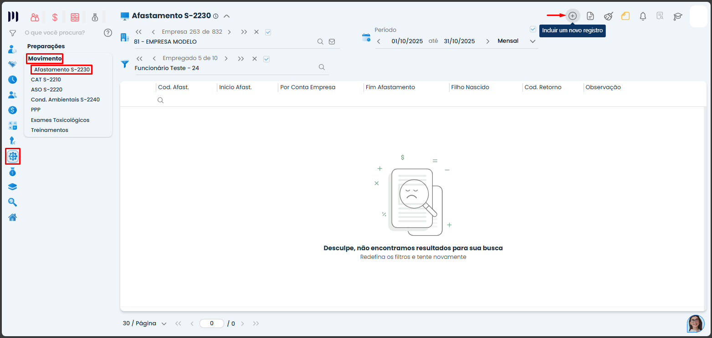Viewport: 712px width, 338px height.
Task: Toggle the Empregado filter checkbox
Action: click(x=266, y=59)
